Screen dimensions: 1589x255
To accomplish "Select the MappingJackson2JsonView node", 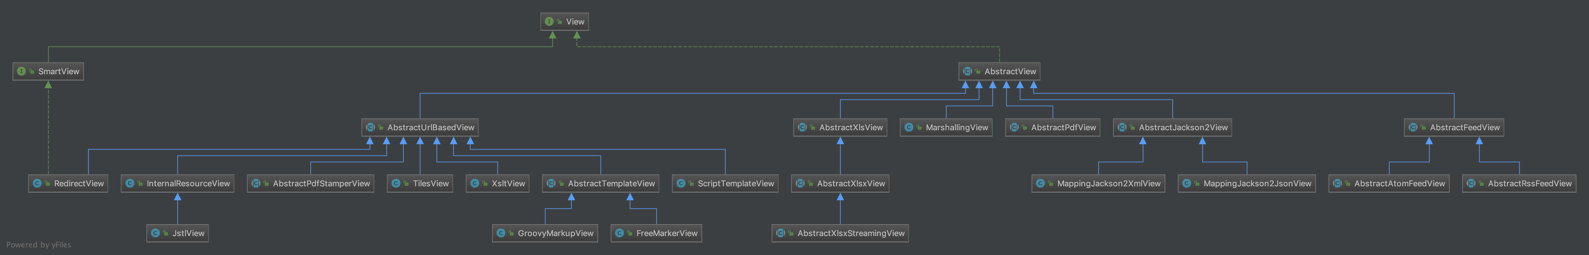I will 1247,184.
